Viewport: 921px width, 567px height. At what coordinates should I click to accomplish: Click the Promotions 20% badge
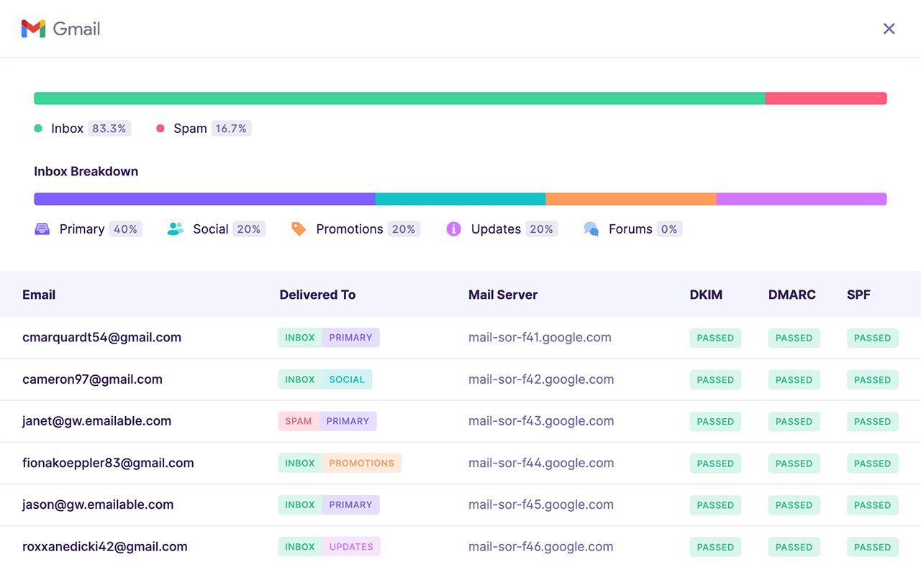[404, 229]
